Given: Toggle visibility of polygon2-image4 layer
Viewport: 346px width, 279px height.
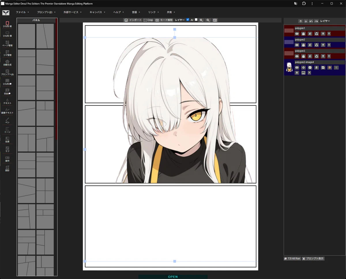Looking at the screenshot, I should pyautogui.click(x=297, y=67).
